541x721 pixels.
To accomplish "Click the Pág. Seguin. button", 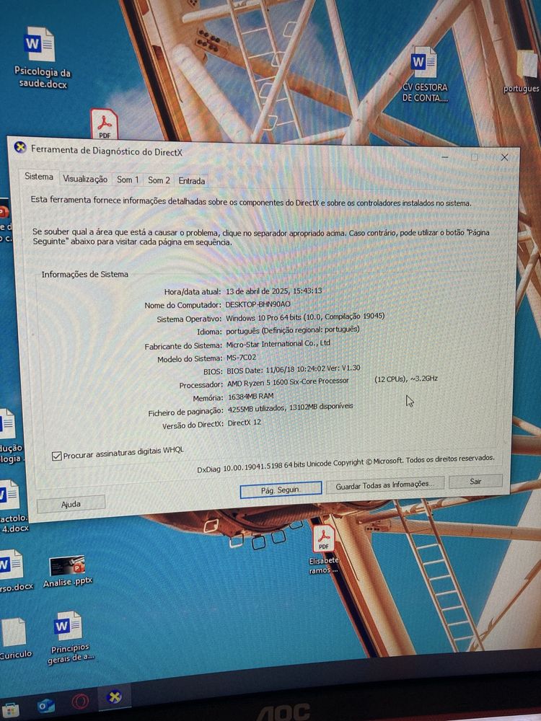I will 281,490.
